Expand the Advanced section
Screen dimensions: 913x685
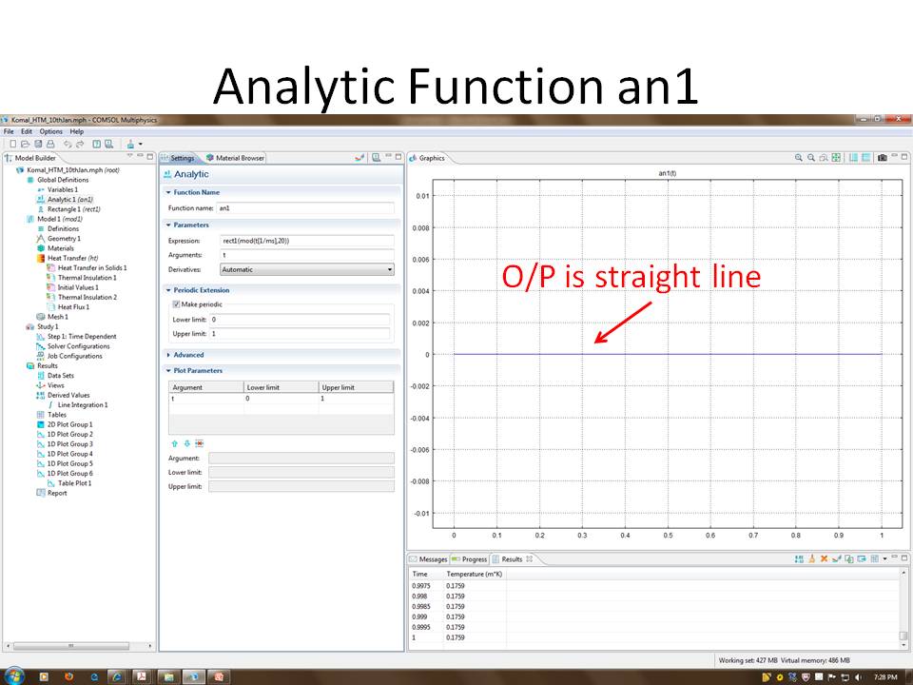click(188, 355)
